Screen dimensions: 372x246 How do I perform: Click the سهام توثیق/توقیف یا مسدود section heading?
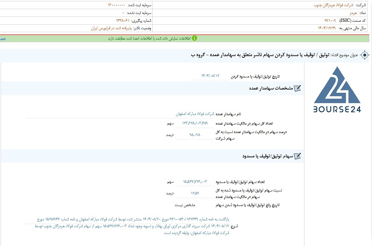pos(268,156)
